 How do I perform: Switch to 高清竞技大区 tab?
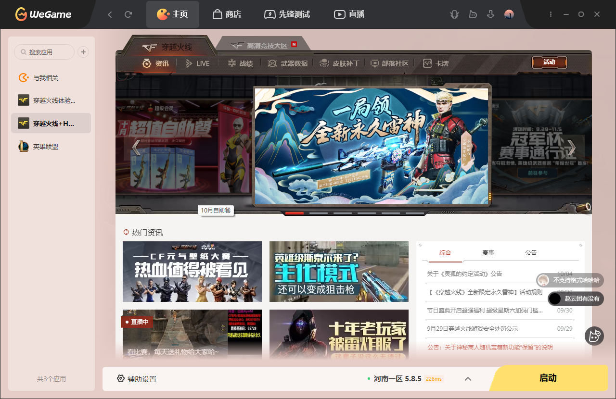click(x=264, y=45)
